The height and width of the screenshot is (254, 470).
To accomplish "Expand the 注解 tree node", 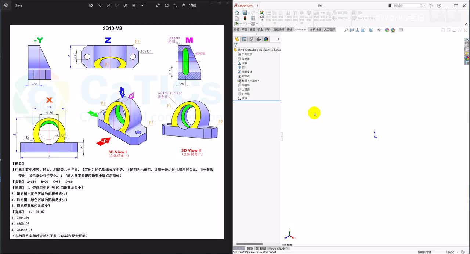I will point(235,63).
